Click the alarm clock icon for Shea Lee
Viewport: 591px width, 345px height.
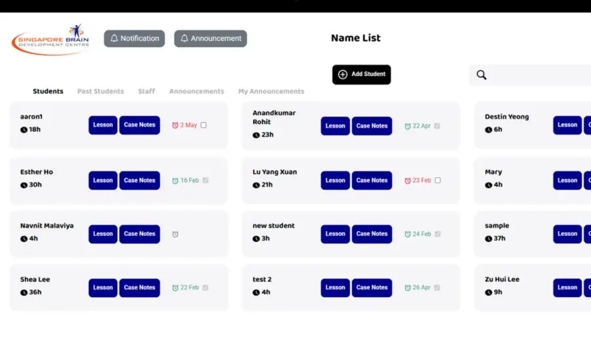(175, 288)
